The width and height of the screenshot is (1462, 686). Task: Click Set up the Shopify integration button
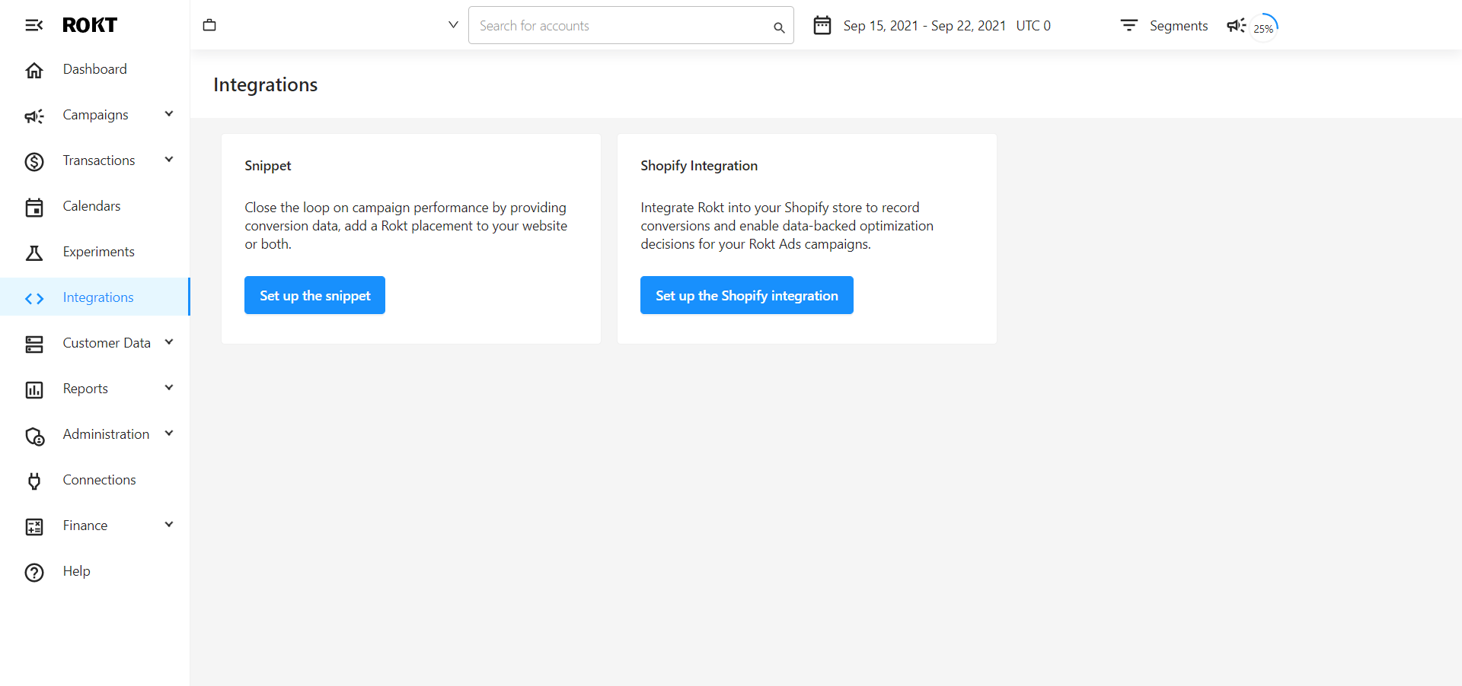point(746,295)
